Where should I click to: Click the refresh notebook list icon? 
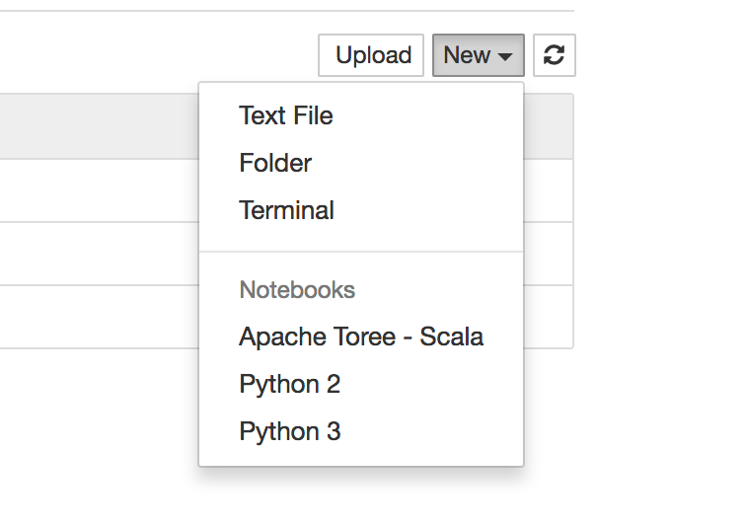(554, 54)
